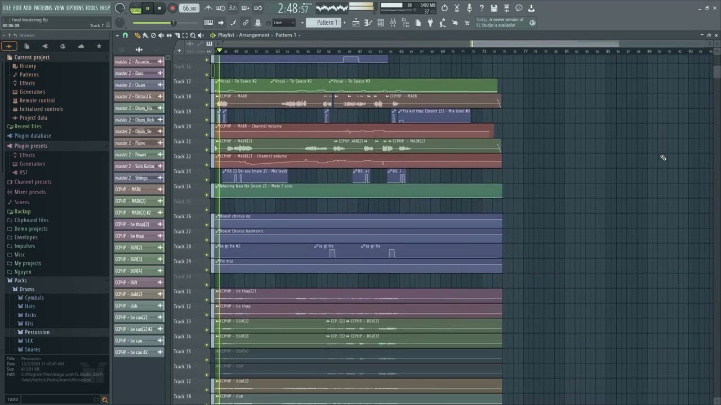Open the FILE menu
Screen dimensions: 721x405
[7, 8]
